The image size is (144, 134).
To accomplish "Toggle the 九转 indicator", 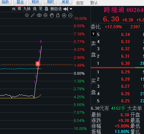I will click(27, 9).
